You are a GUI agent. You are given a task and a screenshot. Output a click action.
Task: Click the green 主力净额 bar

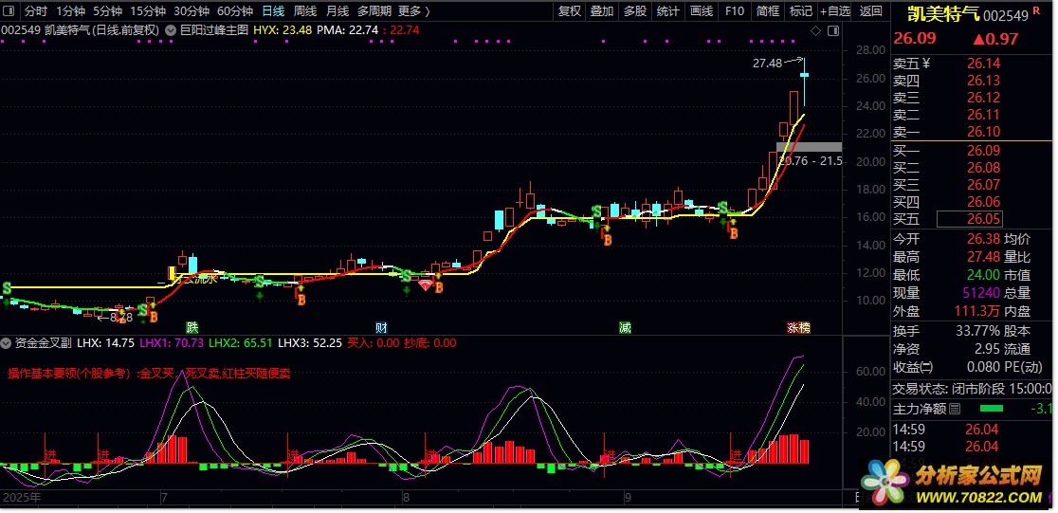pos(992,409)
